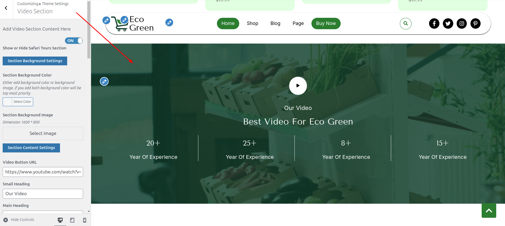The image size is (505, 226).
Task: Switch to mobile preview mode
Action: coord(85,220)
